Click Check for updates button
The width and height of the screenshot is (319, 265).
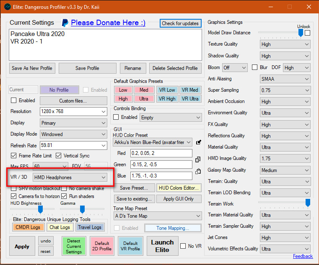(180, 23)
